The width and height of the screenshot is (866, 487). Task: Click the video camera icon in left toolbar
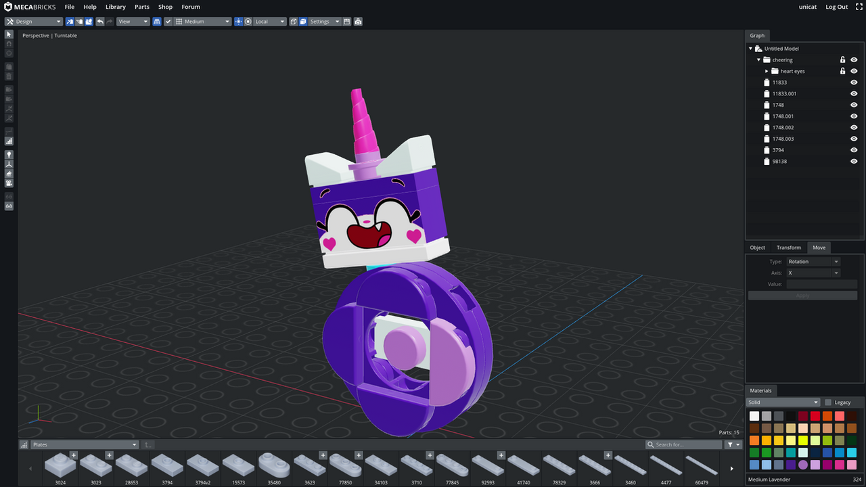point(9,183)
